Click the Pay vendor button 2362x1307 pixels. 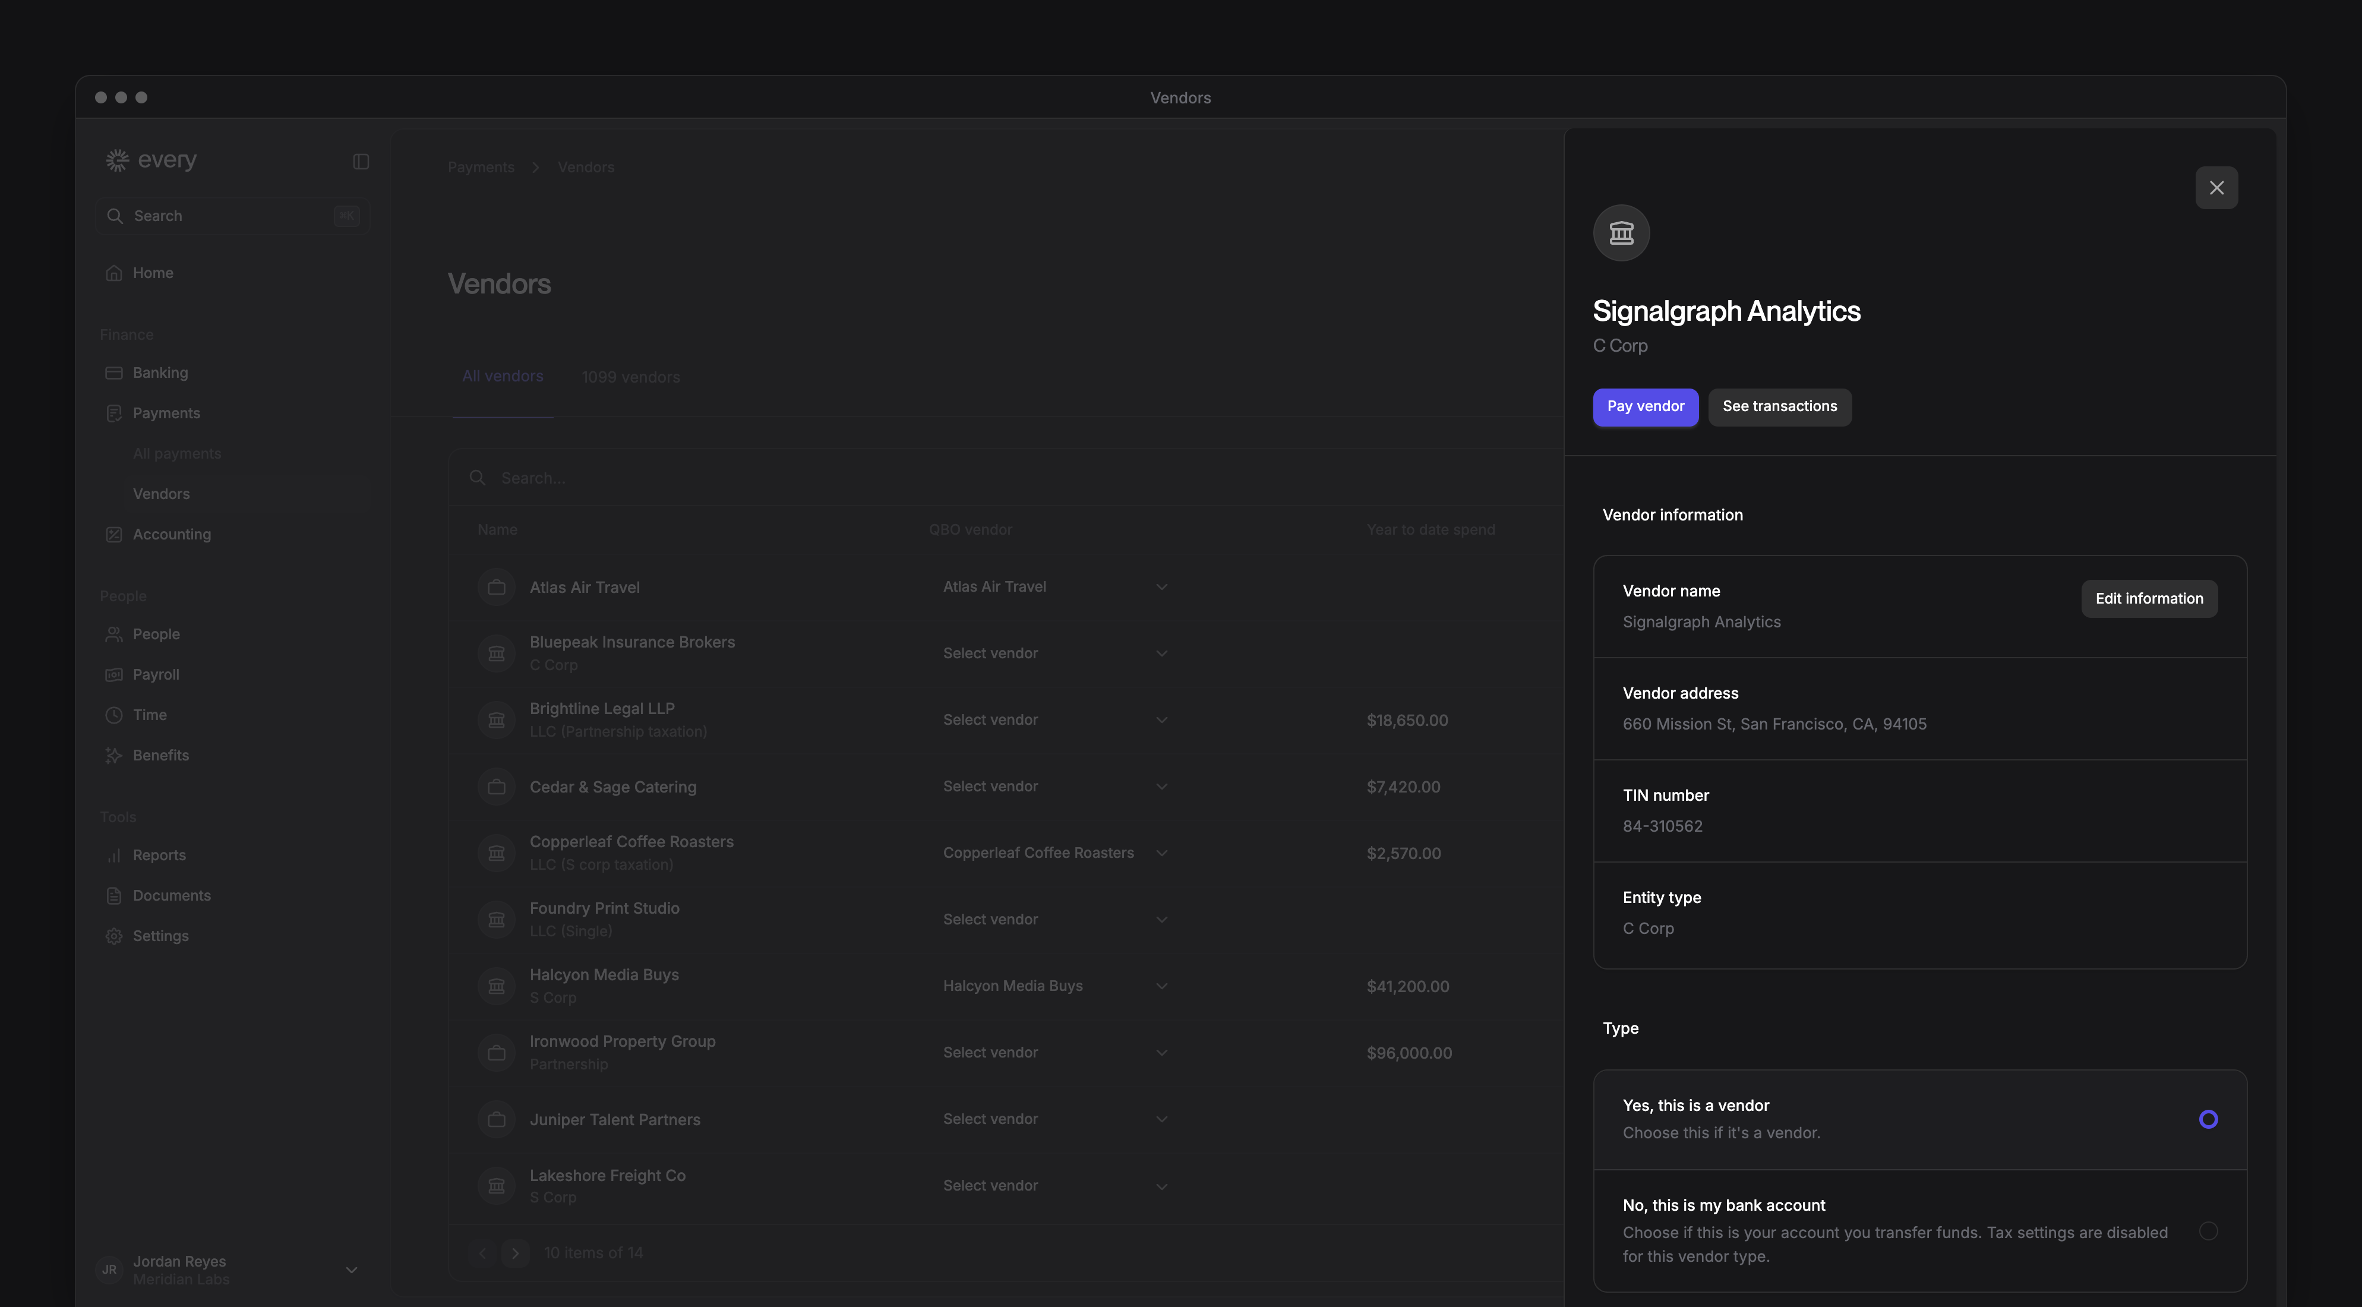tap(1645, 406)
